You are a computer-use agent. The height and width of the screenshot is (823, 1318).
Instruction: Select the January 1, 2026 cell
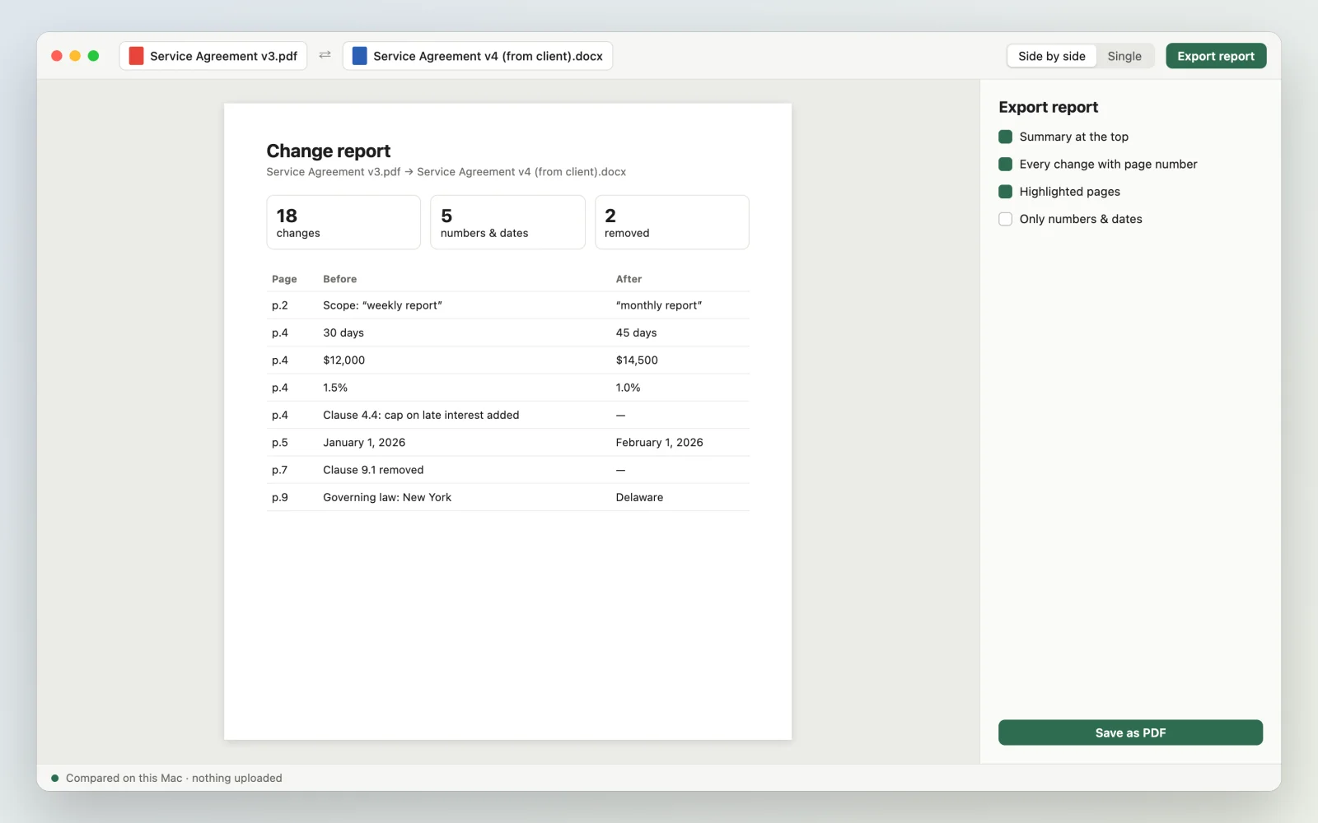pos(364,443)
